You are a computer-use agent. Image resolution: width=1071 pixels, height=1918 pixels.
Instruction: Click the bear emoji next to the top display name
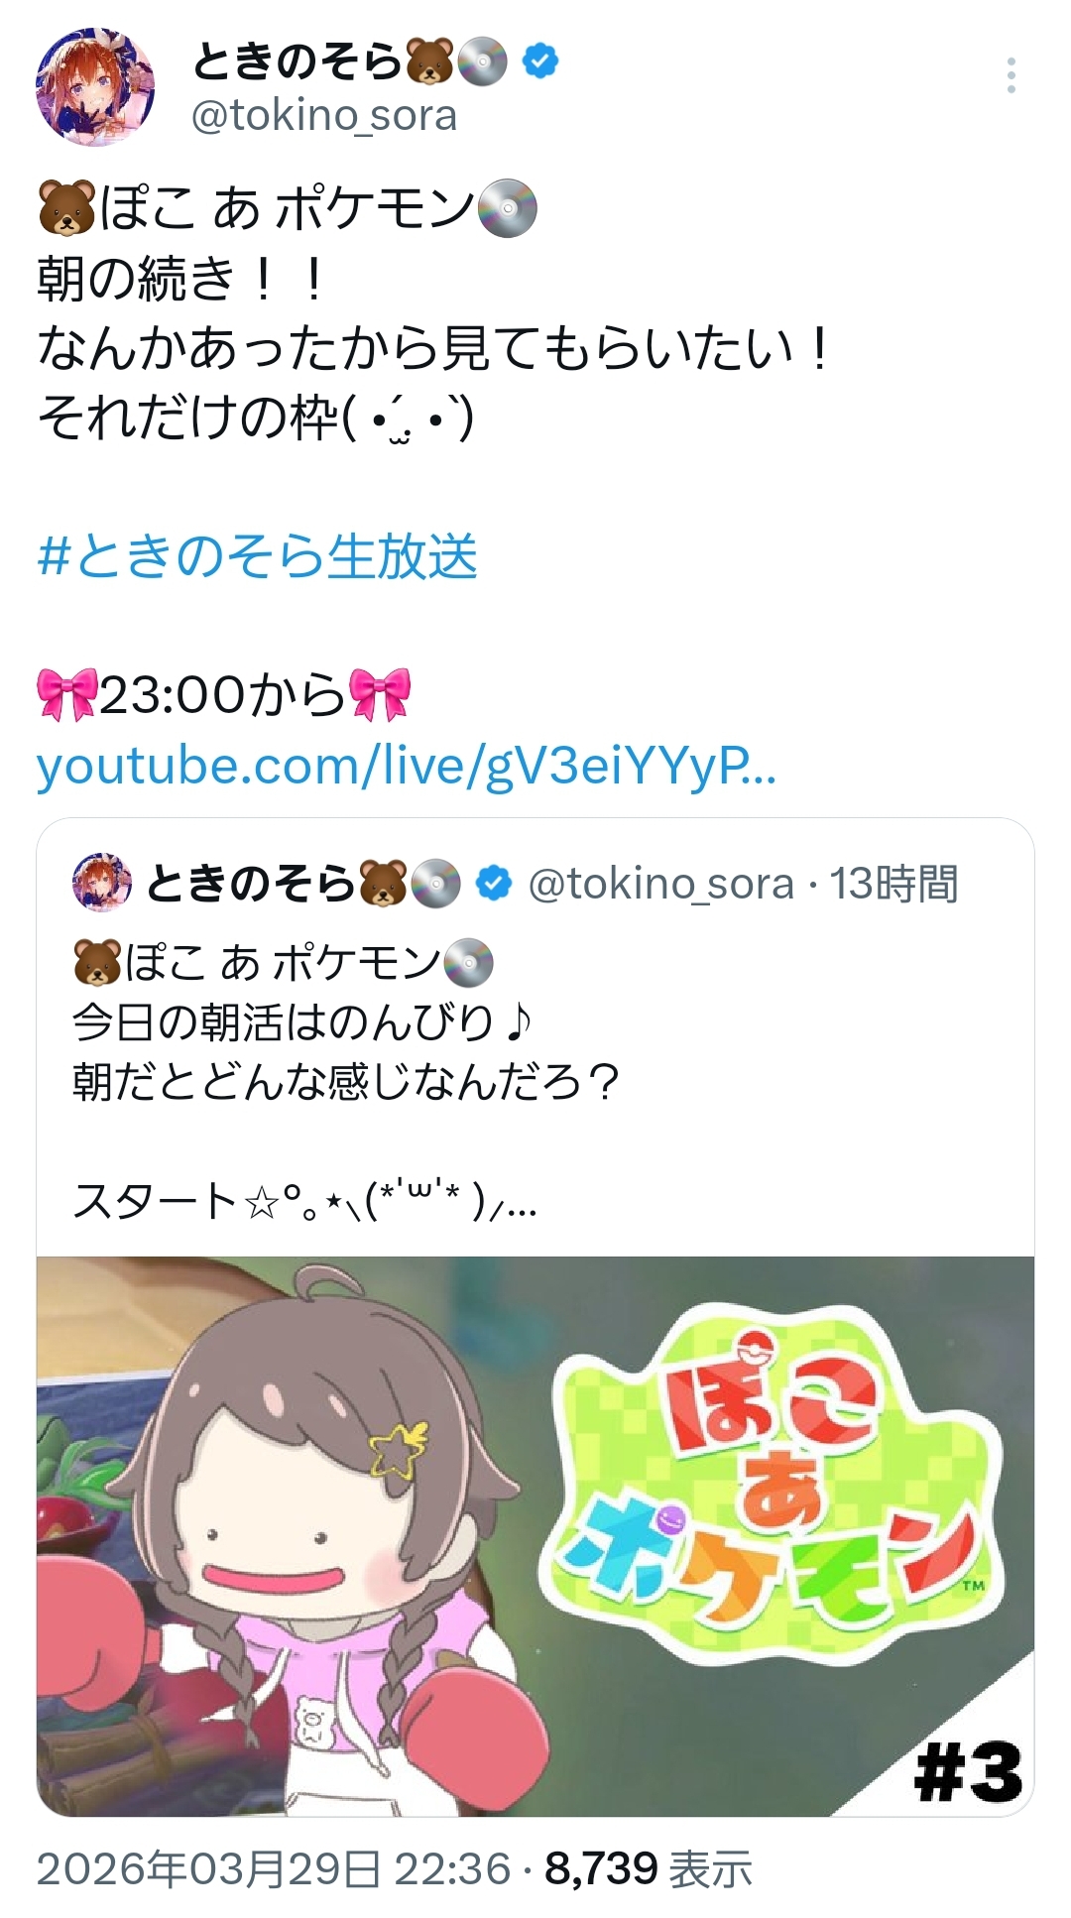430,61
